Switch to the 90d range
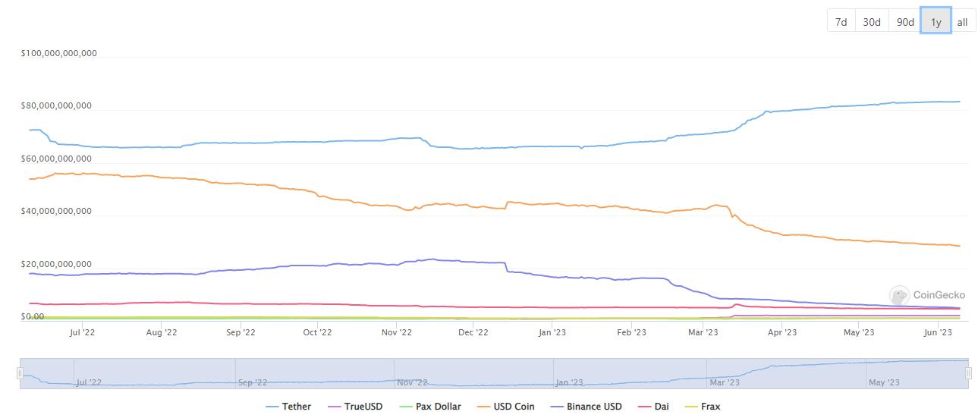 (905, 22)
